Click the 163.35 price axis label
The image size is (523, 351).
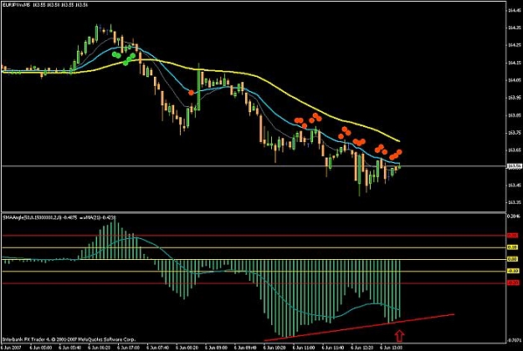pos(514,202)
